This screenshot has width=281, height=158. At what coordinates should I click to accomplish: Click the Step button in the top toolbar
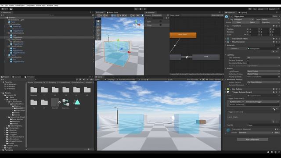(145, 9)
